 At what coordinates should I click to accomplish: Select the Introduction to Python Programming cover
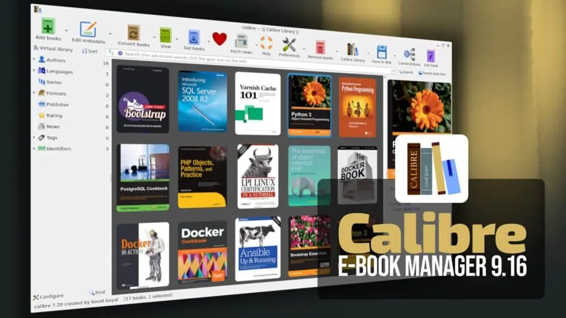(357, 108)
